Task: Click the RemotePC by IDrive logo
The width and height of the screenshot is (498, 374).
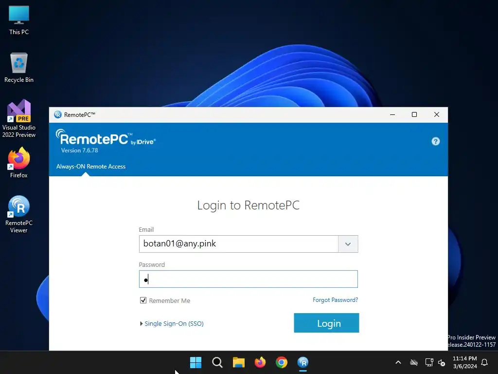Action: tap(106, 138)
